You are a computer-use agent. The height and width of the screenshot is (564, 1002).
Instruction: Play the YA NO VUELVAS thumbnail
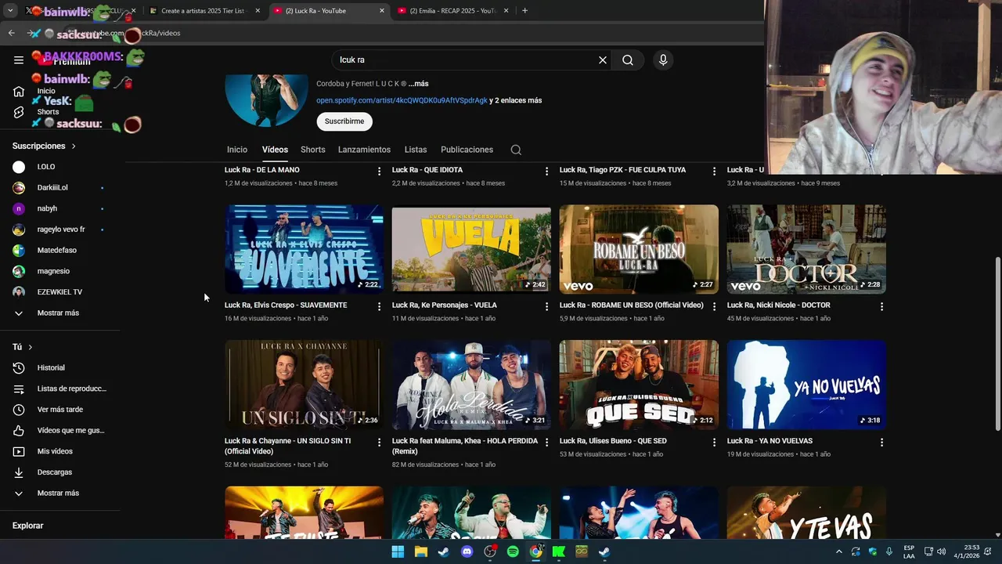[806, 385]
